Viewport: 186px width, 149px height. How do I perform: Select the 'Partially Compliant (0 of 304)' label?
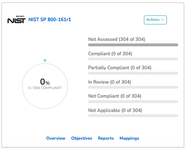point(120,67)
